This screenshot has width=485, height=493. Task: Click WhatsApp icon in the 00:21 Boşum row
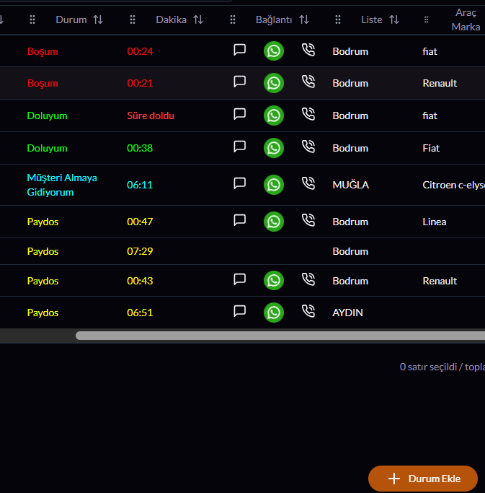(274, 83)
